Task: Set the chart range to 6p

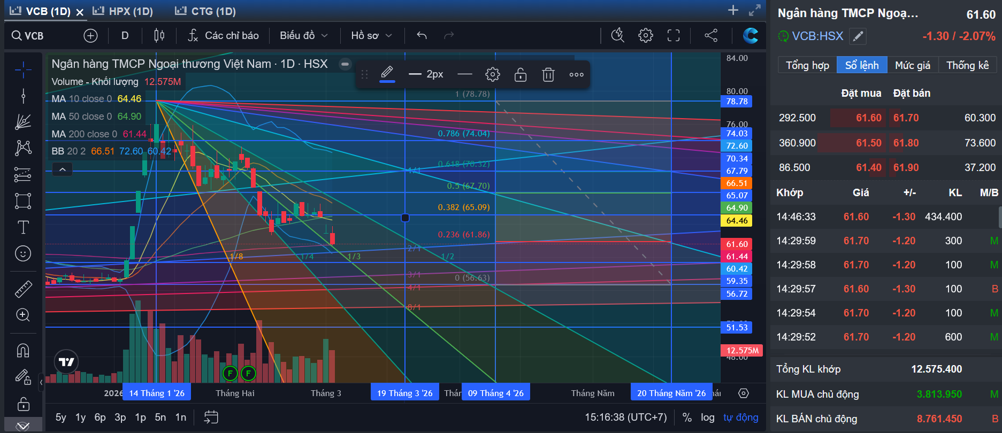Action: [x=100, y=417]
